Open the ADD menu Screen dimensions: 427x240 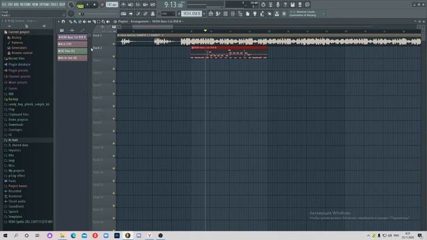pyautogui.click(x=16, y=5)
